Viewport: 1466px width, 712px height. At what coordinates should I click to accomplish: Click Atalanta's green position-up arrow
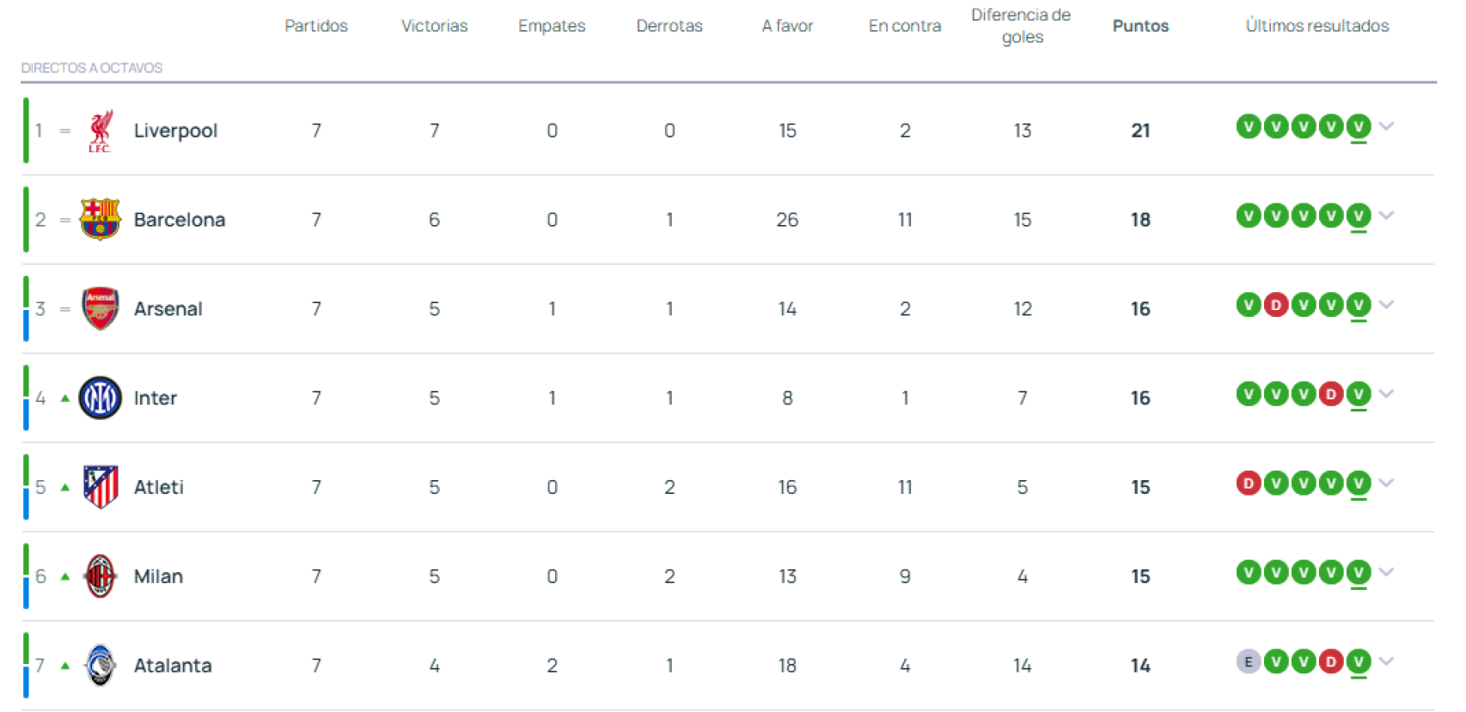click(65, 665)
